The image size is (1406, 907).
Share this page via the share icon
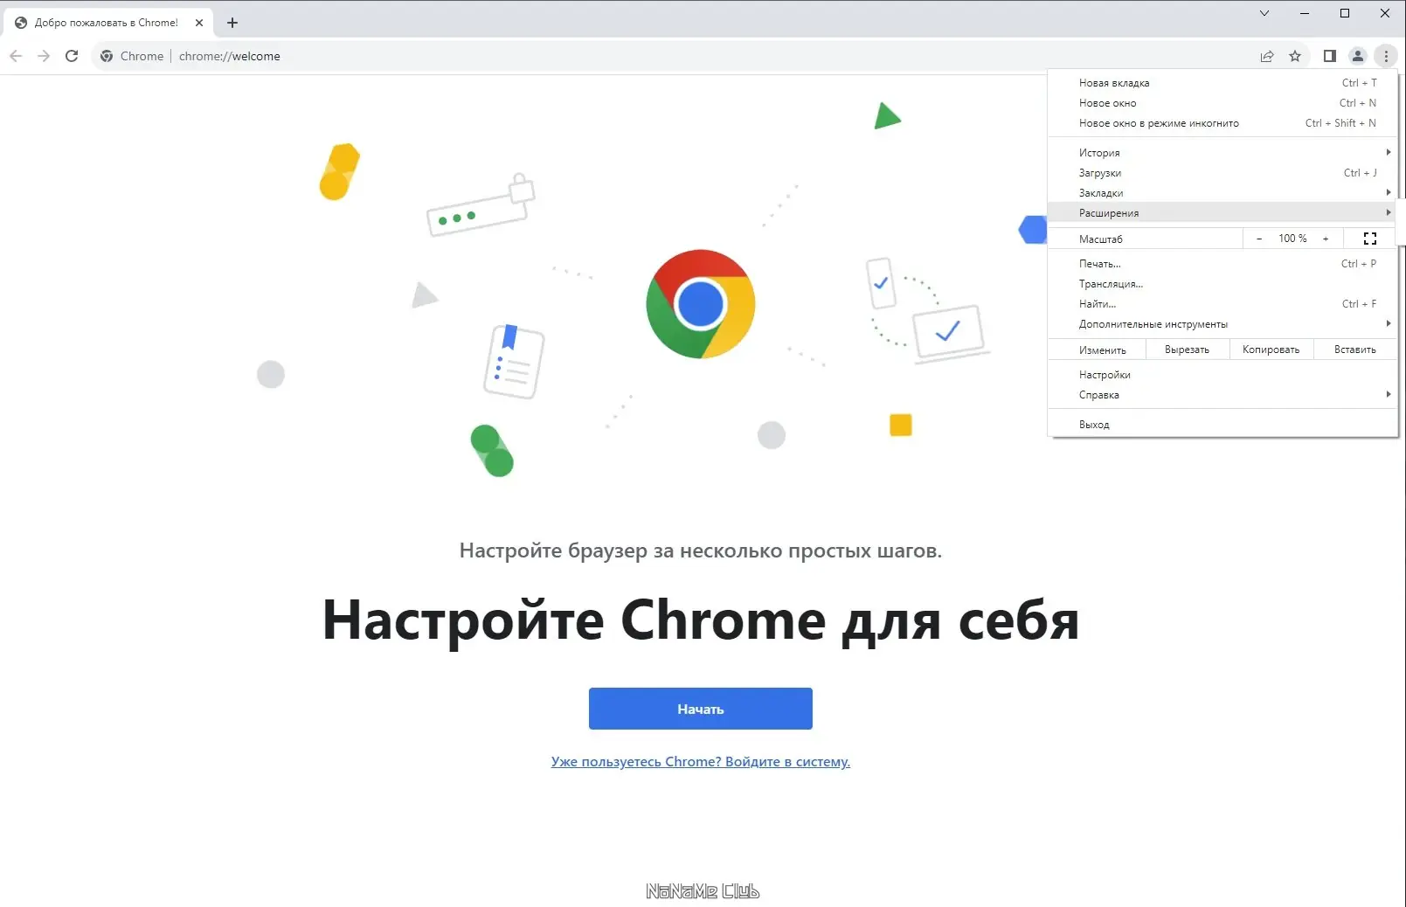point(1267,56)
